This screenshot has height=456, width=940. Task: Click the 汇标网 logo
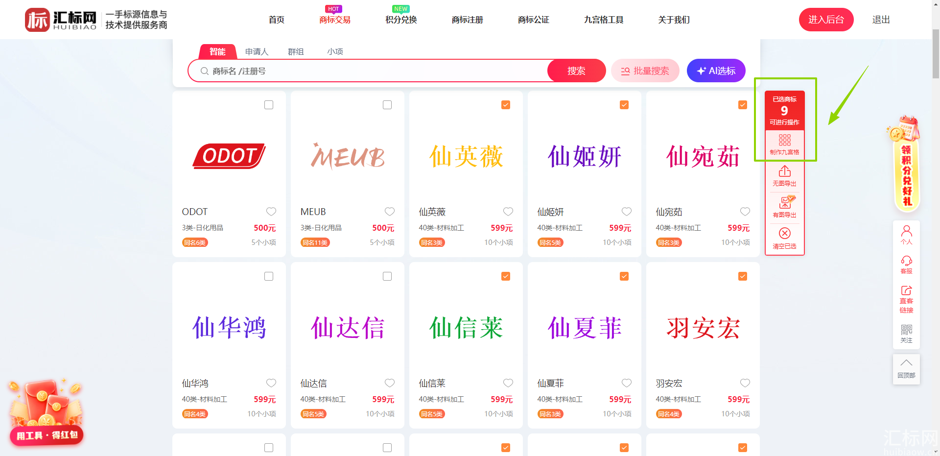click(x=61, y=20)
